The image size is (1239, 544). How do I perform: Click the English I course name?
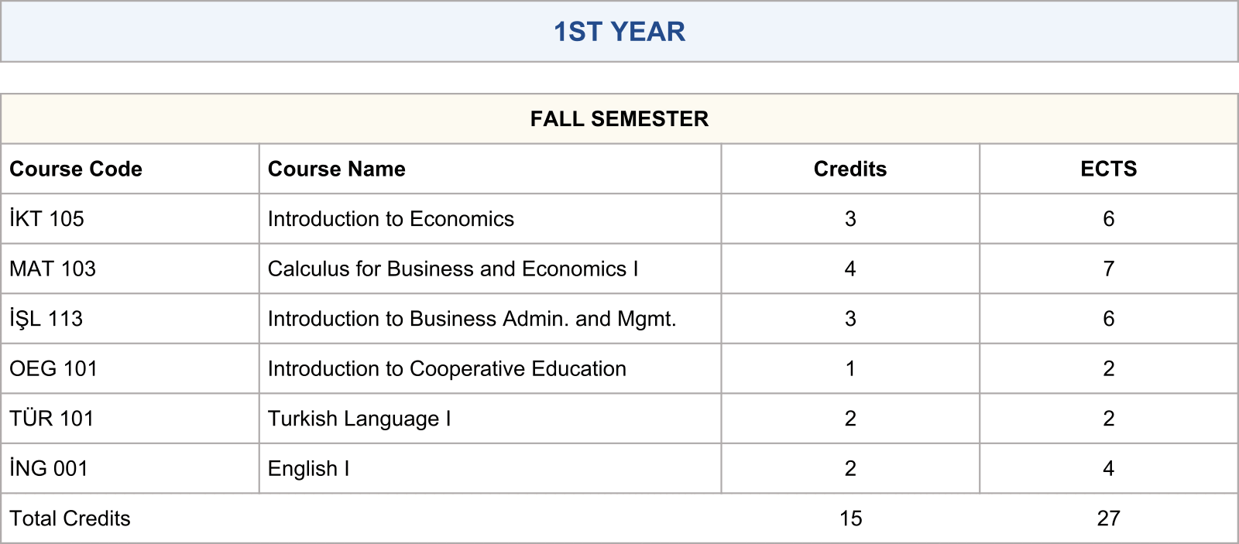click(x=308, y=468)
